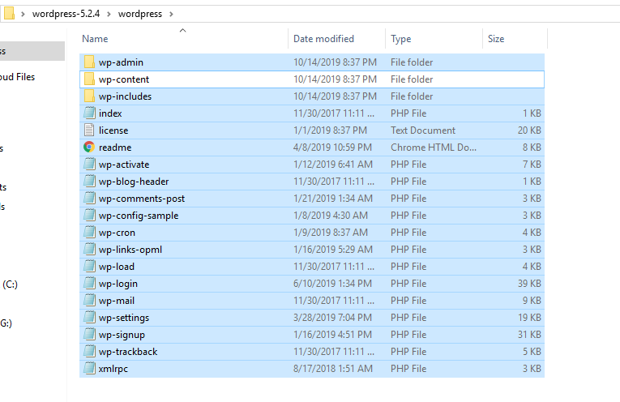Click the folder icon in address bar
Viewport: 620px width, 402px height.
click(x=9, y=14)
